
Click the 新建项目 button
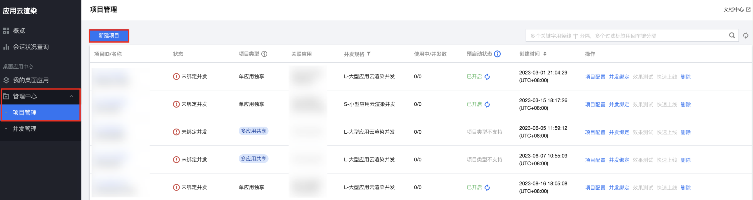point(109,36)
